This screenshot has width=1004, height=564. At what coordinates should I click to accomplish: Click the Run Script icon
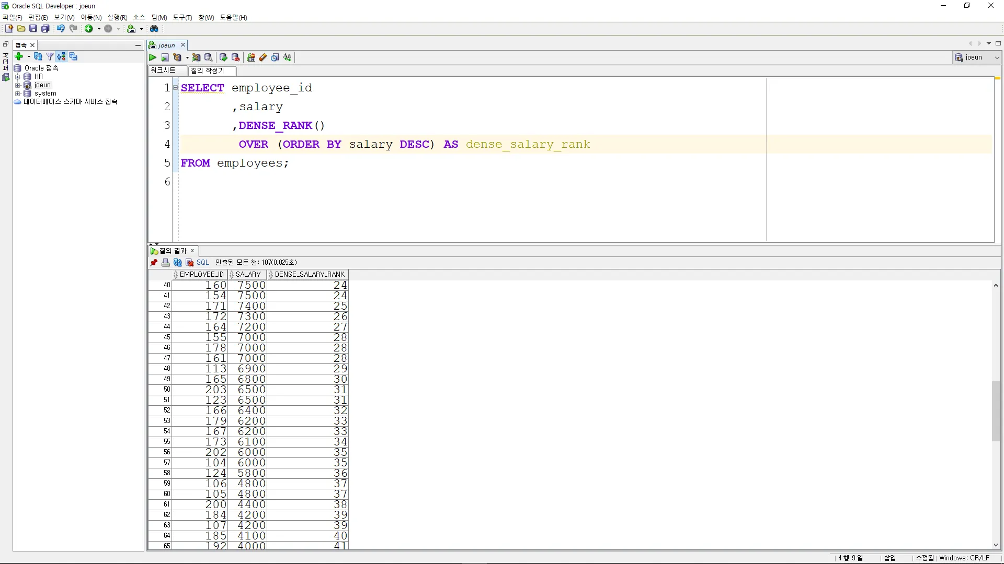165,57
